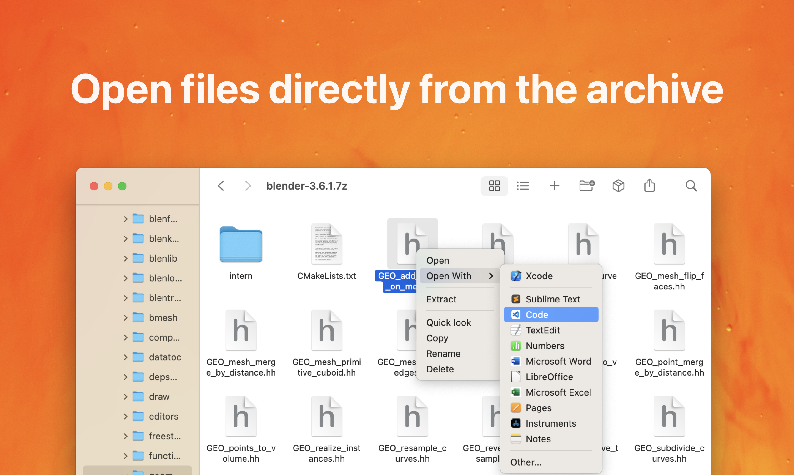This screenshot has height=475, width=794.
Task: Click the plus add files icon
Action: [x=554, y=186]
